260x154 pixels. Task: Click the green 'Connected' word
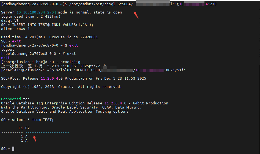(11, 99)
